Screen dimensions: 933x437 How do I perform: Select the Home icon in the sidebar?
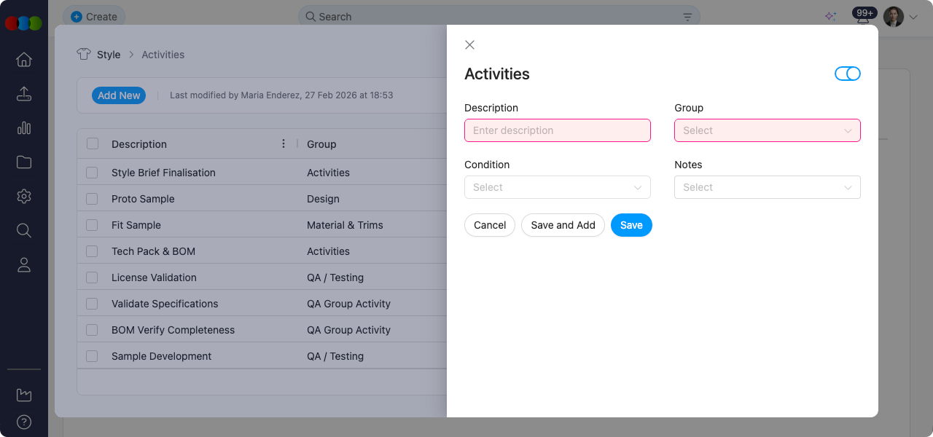coord(23,59)
